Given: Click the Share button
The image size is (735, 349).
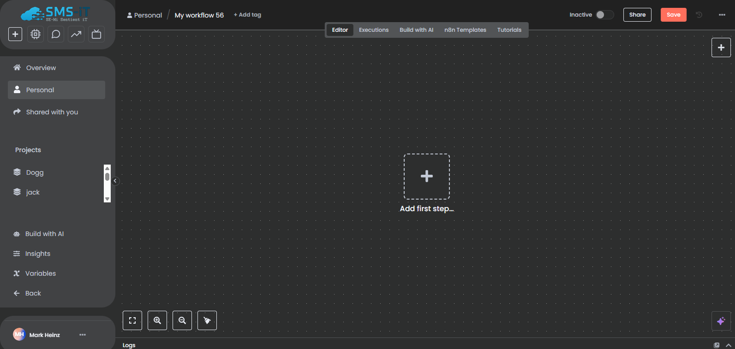Looking at the screenshot, I should coord(637,15).
